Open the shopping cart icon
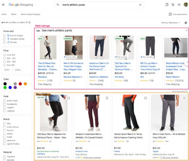The height and width of the screenshot is (161, 189). click(x=173, y=5)
